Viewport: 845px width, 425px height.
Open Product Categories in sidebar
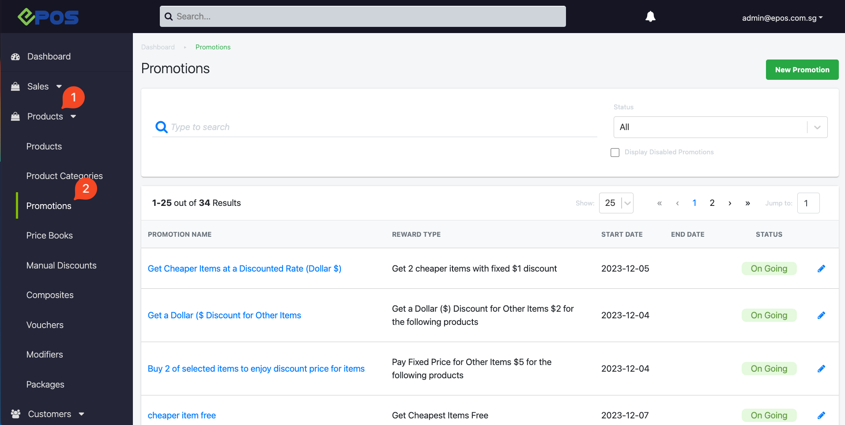[64, 176]
